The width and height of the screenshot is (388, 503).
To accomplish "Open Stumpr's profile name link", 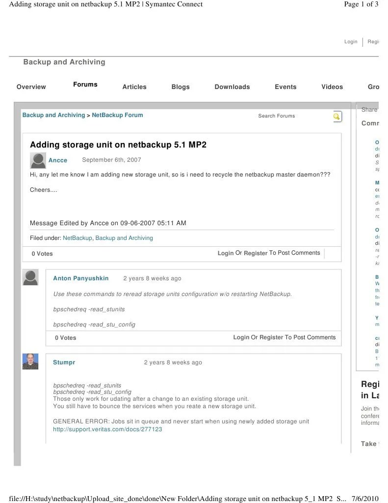I will 64,362.
